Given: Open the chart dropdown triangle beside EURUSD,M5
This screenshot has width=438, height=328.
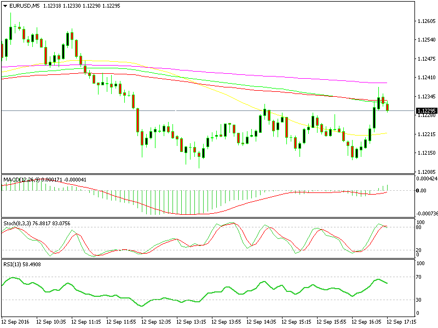Looking at the screenshot, I should 5,6.
